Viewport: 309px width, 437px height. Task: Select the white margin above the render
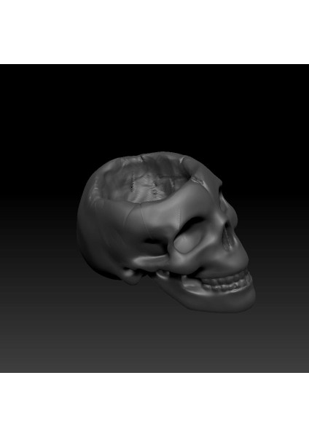click(x=154, y=32)
